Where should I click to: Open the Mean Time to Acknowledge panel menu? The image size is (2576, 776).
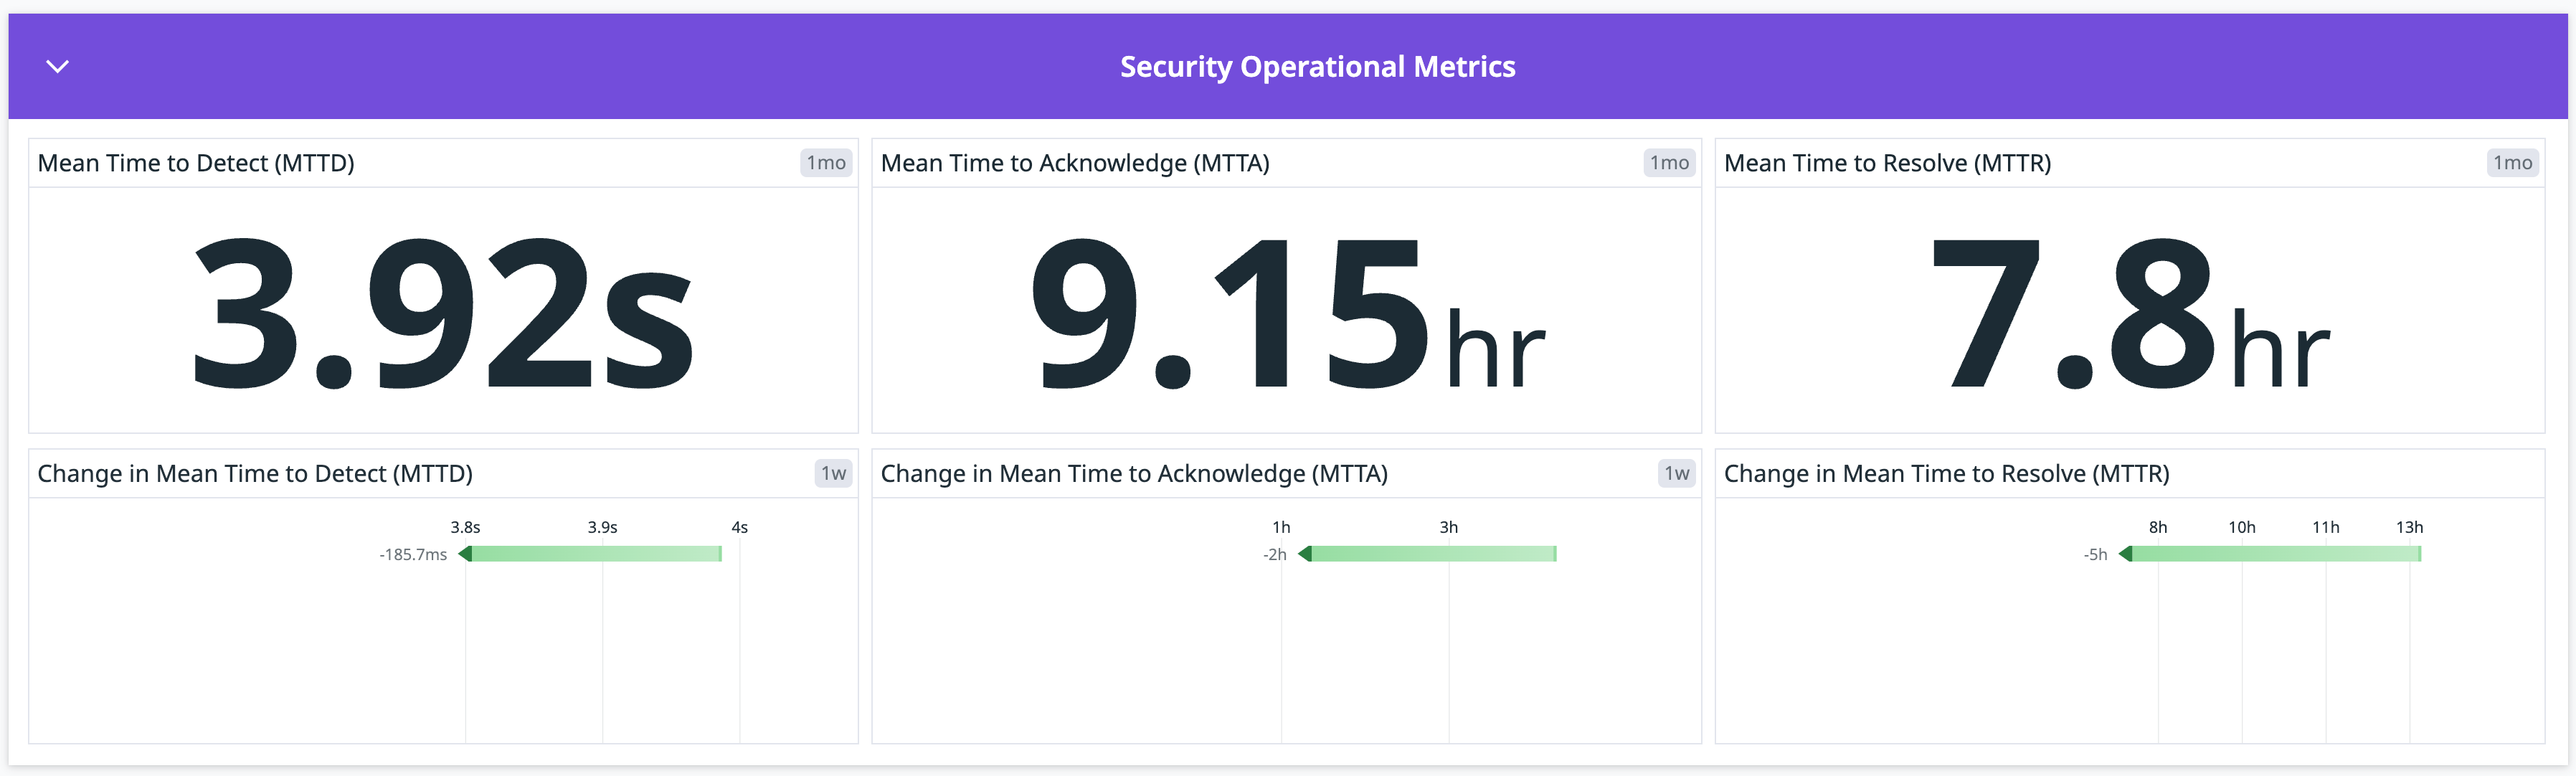pyautogui.click(x=1074, y=162)
